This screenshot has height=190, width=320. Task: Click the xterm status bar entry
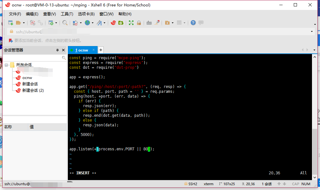[208, 184]
